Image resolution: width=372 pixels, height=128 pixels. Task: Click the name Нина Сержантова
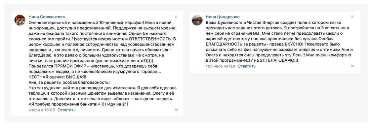pyautogui.click(x=47, y=17)
